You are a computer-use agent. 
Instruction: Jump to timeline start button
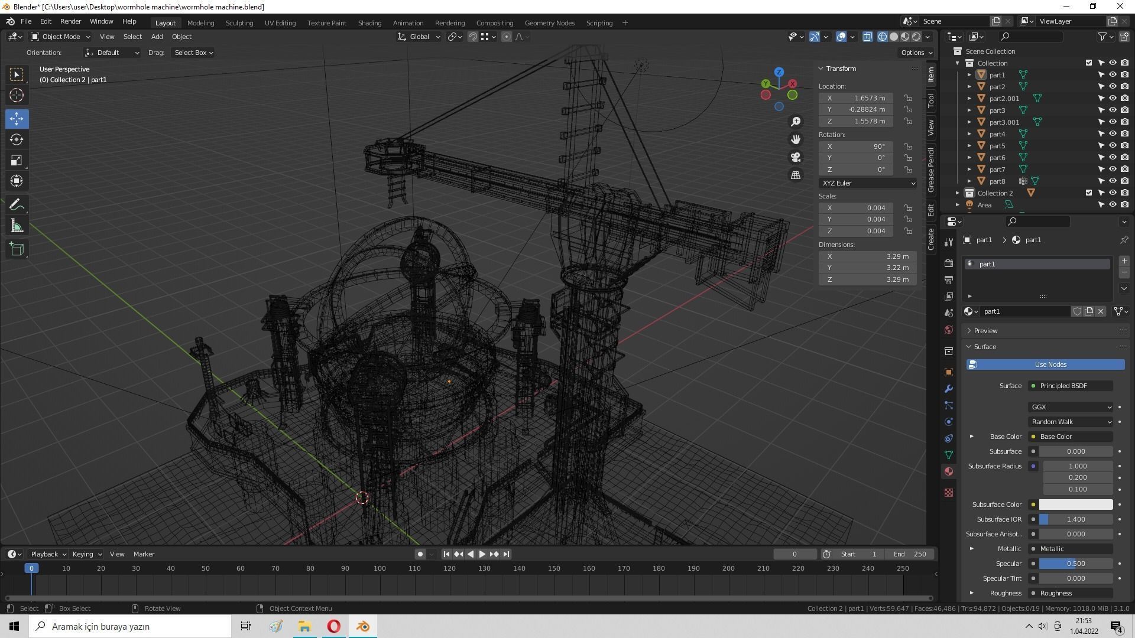point(446,554)
